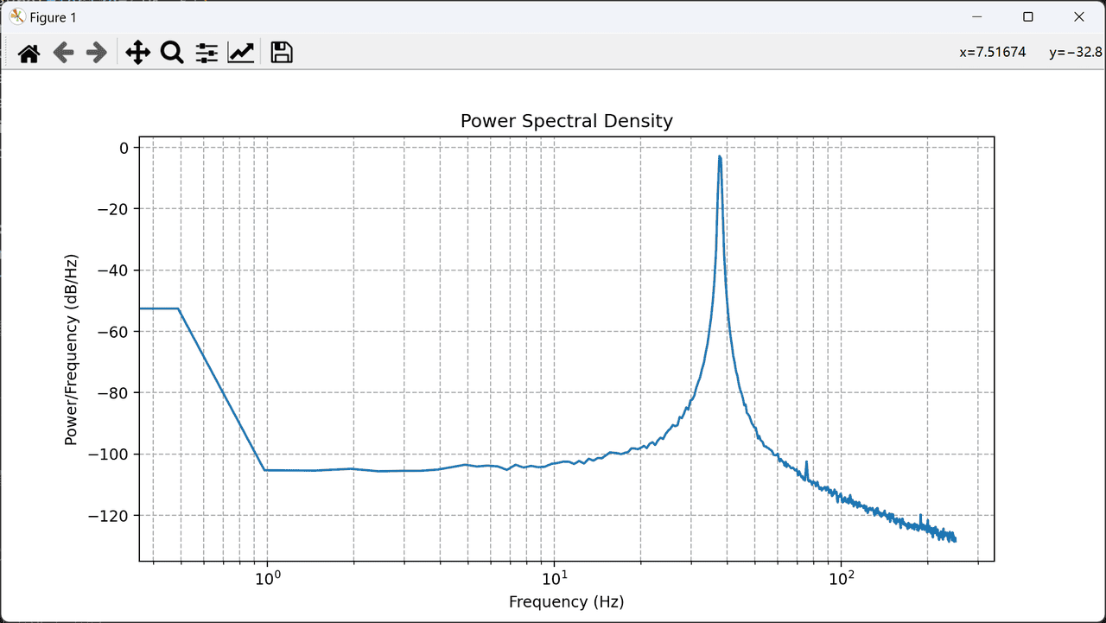Toggle the Zoom to rectangle tool
The height and width of the screenshot is (623, 1106).
click(172, 53)
